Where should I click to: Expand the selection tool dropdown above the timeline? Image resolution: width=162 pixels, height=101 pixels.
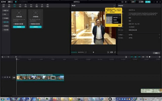click(x=5, y=57)
